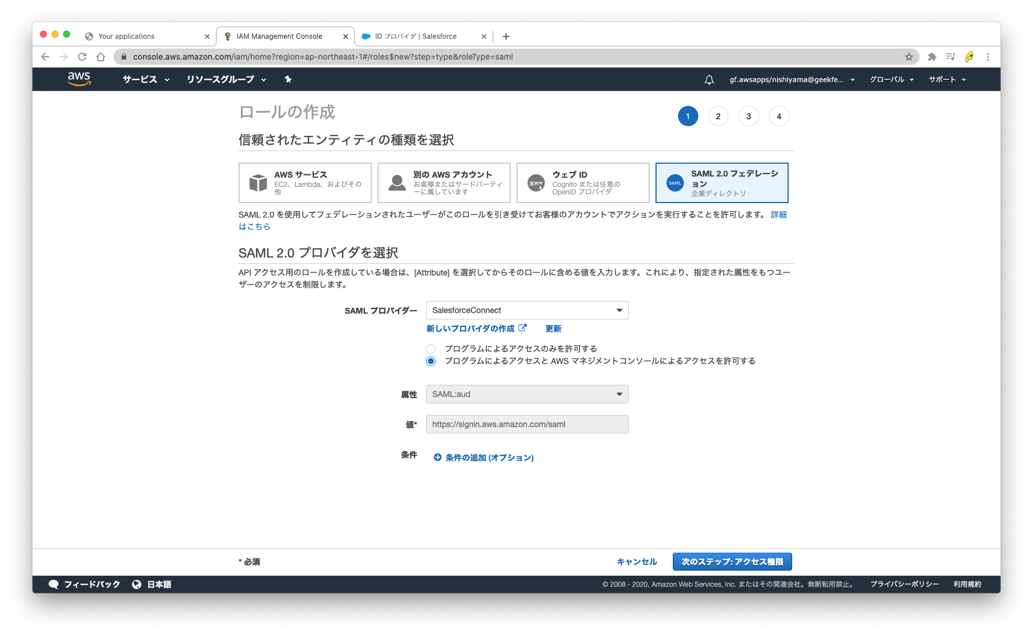Open the notifications bell icon
Viewport: 1033px width, 636px height.
pyautogui.click(x=709, y=79)
